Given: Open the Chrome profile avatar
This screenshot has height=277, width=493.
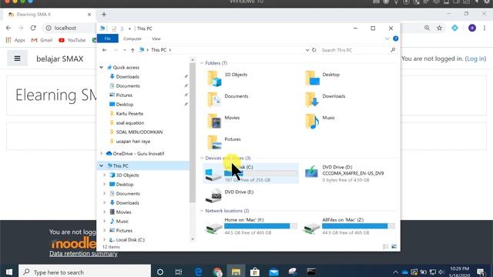Looking at the screenshot, I should [x=472, y=28].
